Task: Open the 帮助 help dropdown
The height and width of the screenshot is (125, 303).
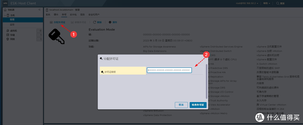Action: coord(267,3)
